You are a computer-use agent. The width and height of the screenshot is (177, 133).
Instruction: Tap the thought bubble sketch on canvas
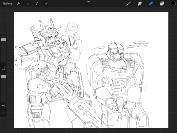click(x=71, y=27)
